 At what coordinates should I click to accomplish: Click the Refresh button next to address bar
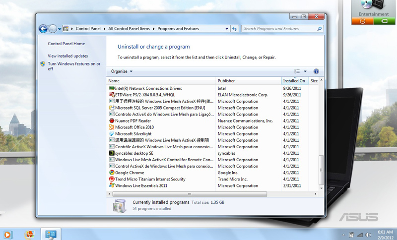[235, 29]
